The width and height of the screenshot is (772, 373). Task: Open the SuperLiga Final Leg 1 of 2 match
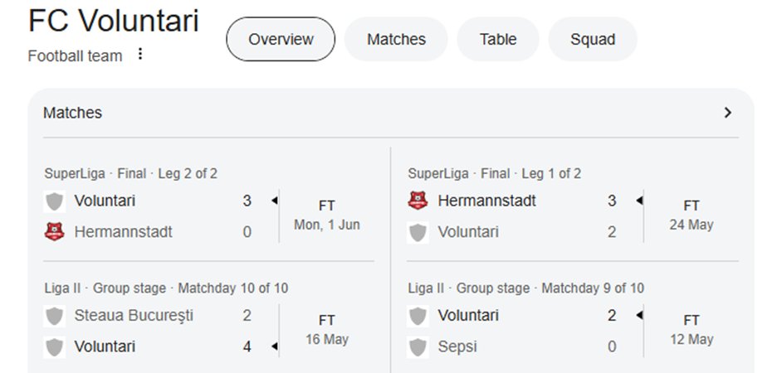click(573, 206)
